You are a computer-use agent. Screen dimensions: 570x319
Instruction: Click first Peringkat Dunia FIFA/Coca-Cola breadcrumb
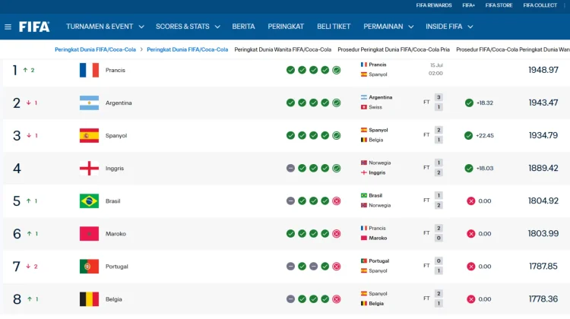pyautogui.click(x=95, y=49)
